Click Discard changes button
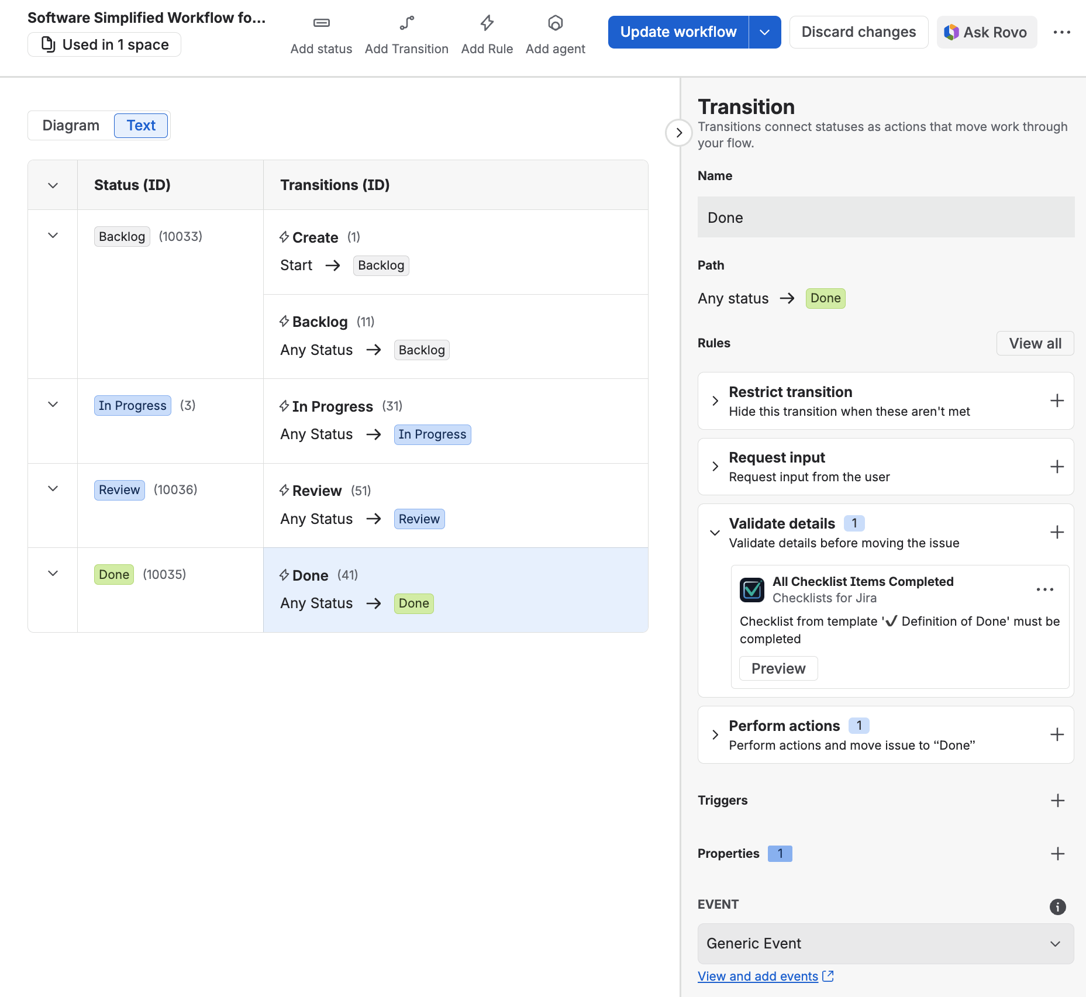1086x997 pixels. click(x=859, y=32)
